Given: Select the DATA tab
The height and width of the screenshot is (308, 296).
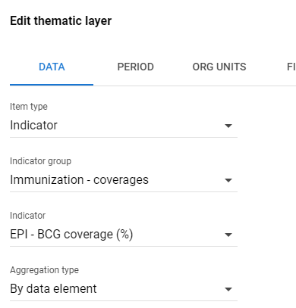Looking at the screenshot, I should coord(52,67).
